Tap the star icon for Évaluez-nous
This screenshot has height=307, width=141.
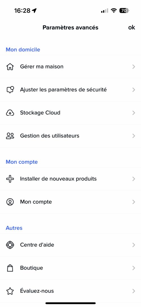(x=10, y=291)
